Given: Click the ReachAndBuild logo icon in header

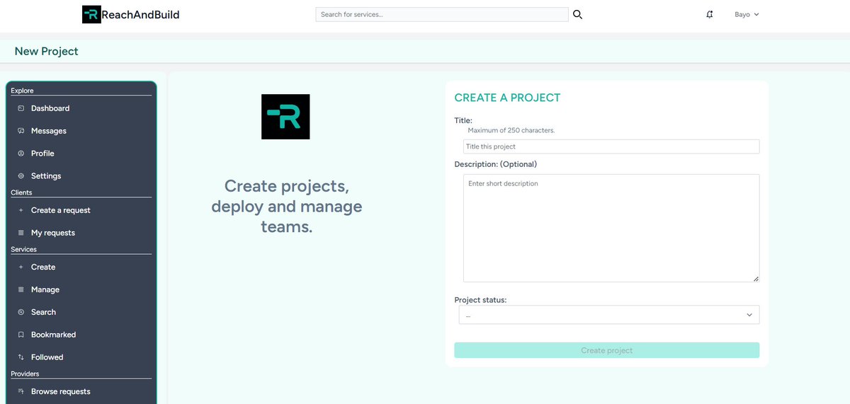Looking at the screenshot, I should point(91,14).
